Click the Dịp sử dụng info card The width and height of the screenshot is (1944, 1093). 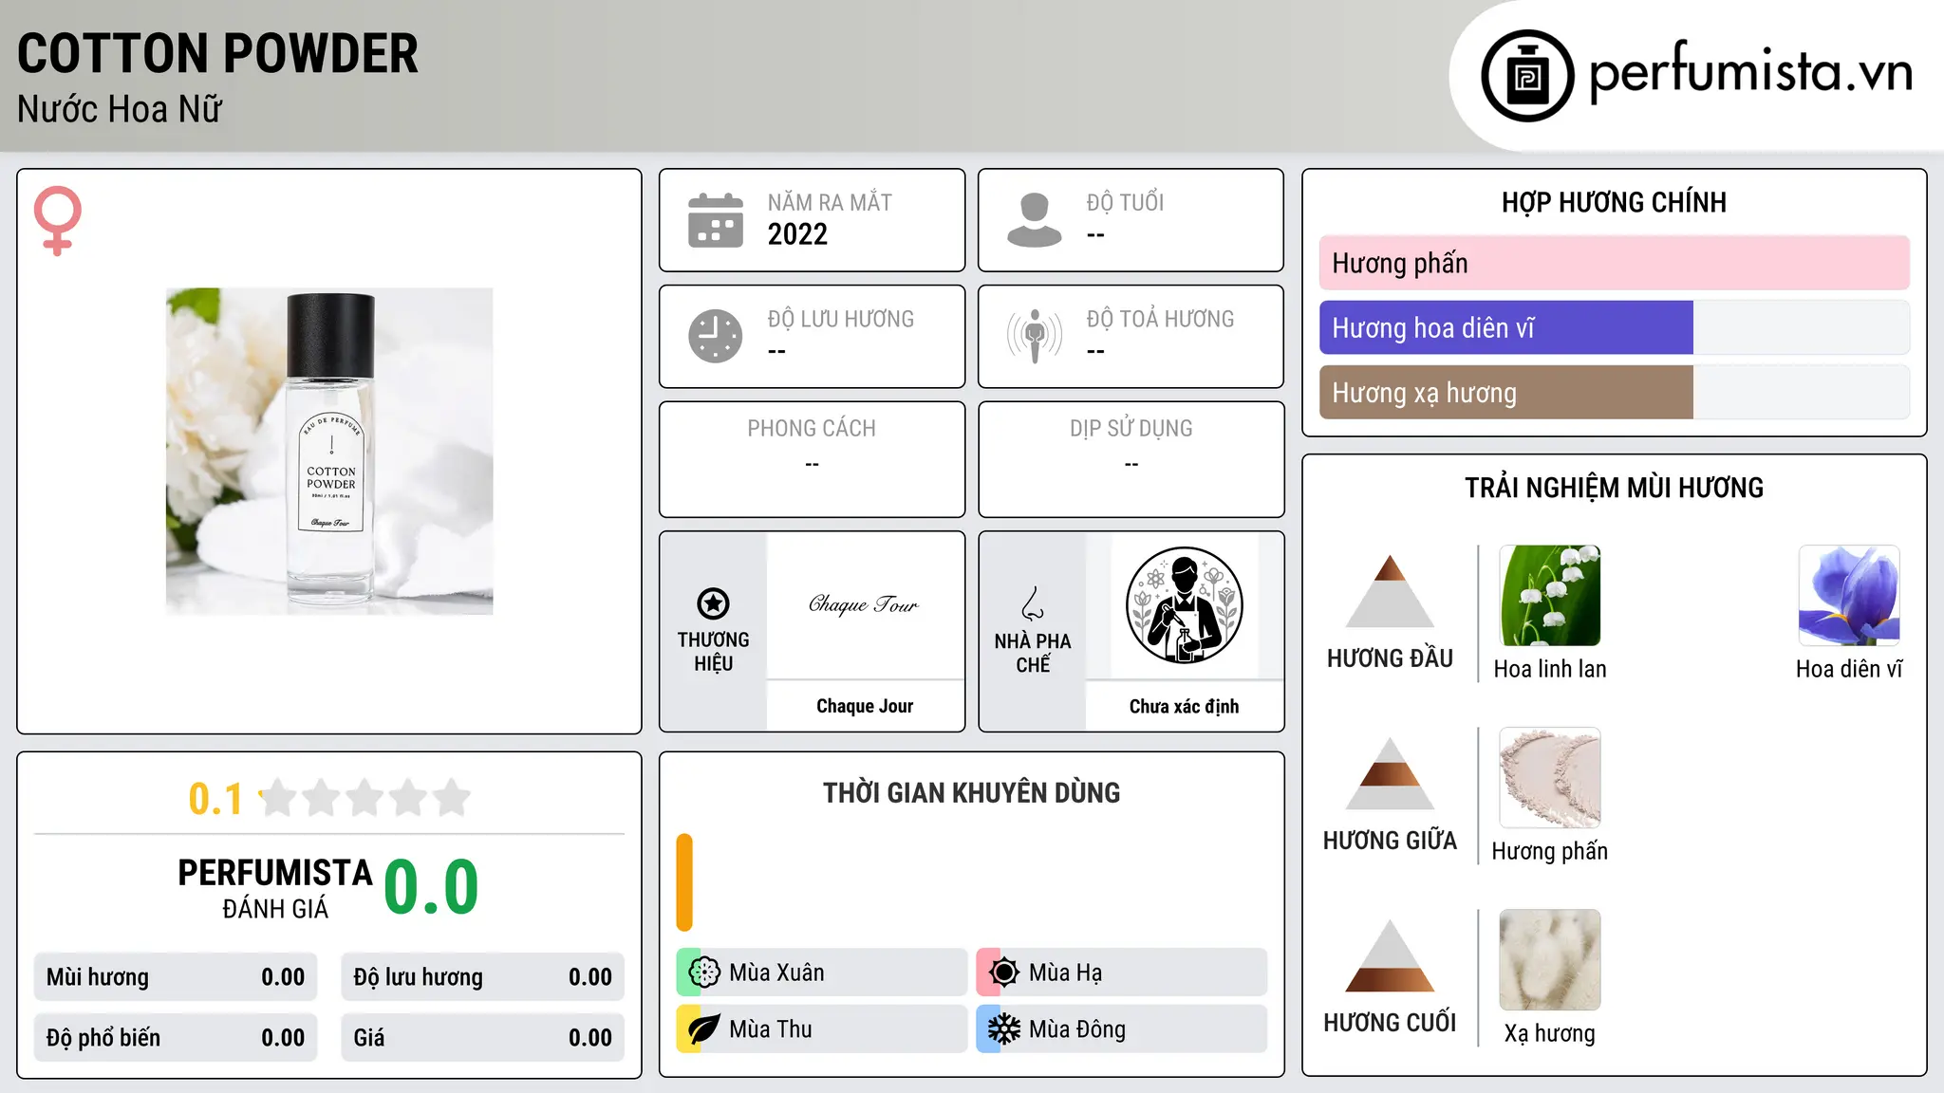coord(1131,459)
